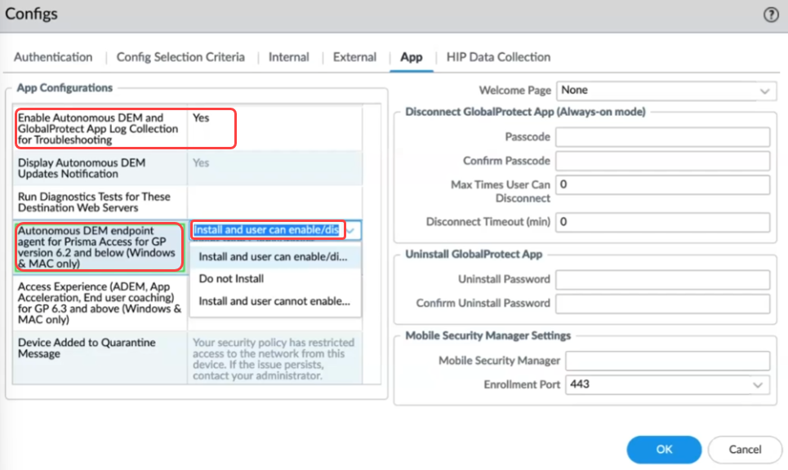
Task: Select the Internal tab
Action: pyautogui.click(x=288, y=57)
